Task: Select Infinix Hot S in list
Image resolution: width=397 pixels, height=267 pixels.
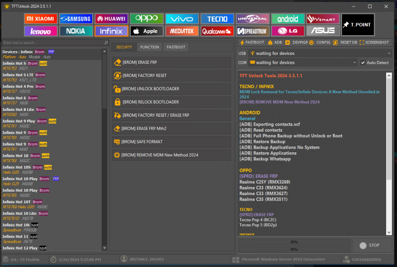Action: tap(52, 66)
